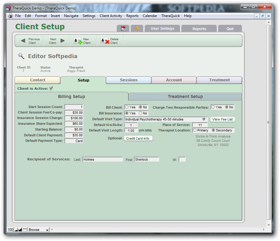Click the Quit button
280x241 pixels.
[x=230, y=29]
